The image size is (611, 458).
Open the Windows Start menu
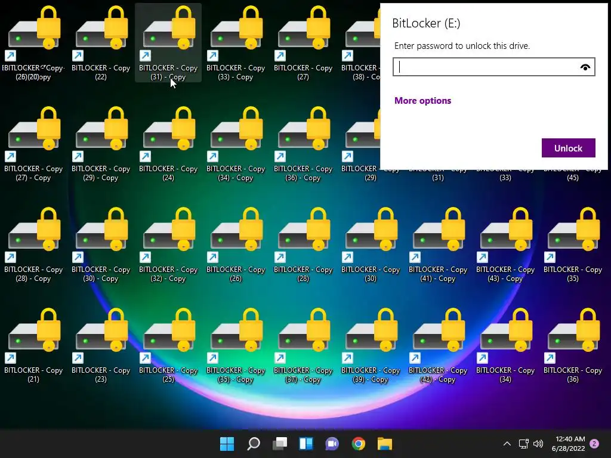click(x=227, y=444)
